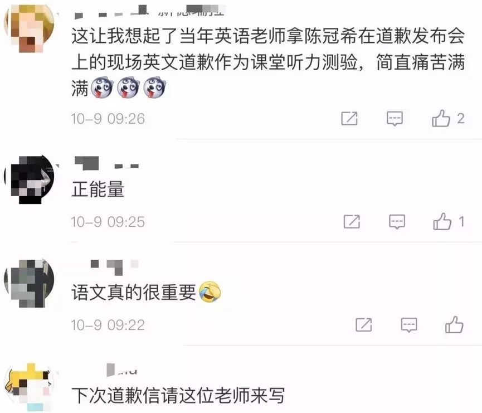
Task: Reply to the 正能量 comment via its comment icon
Action: pyautogui.click(x=397, y=222)
